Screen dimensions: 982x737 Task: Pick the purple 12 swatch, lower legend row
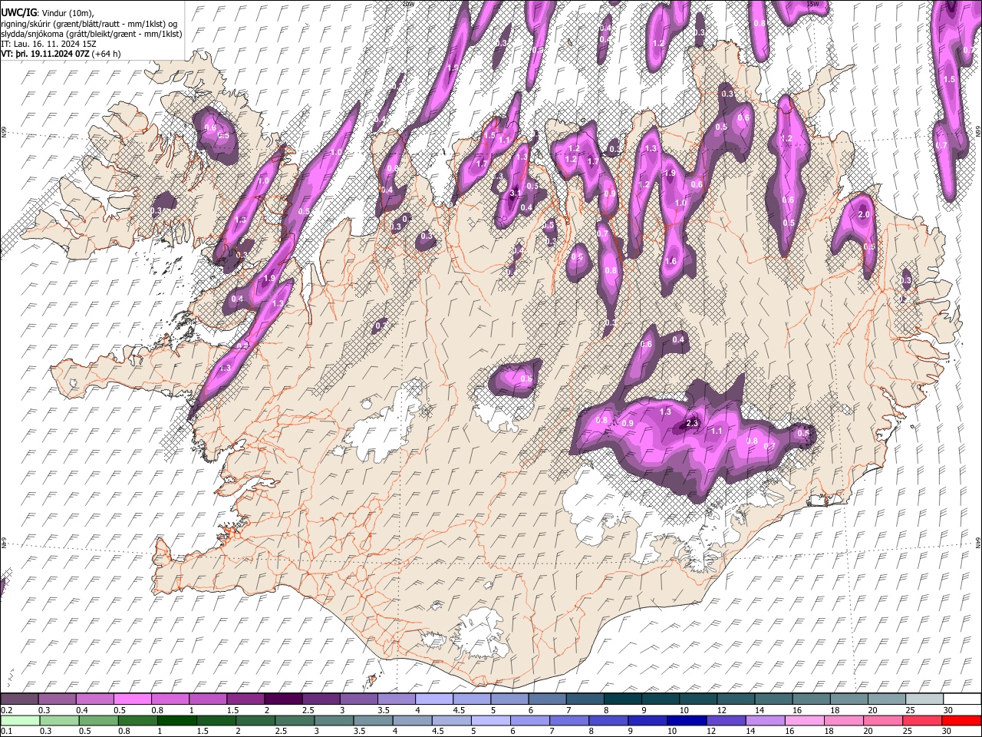click(x=725, y=720)
